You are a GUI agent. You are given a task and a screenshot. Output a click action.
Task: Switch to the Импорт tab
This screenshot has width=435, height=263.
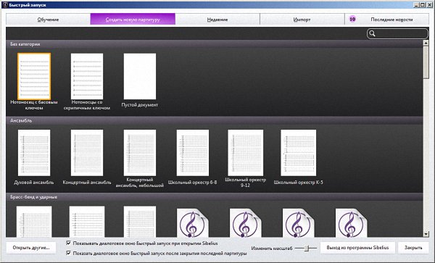[x=302, y=20]
